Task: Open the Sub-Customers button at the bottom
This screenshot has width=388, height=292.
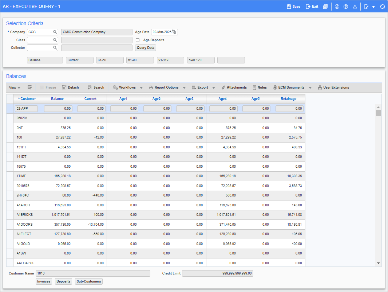Action: tap(88, 281)
